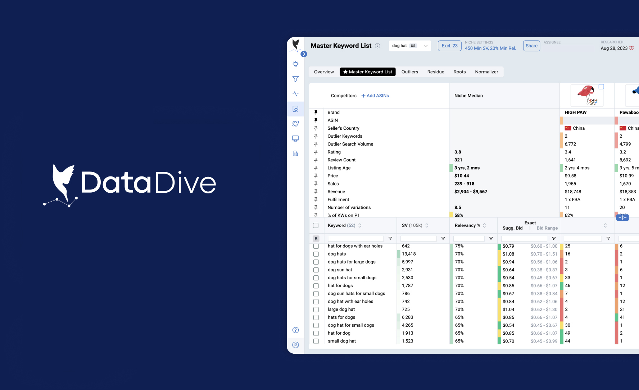Switch to the Overview tab
The width and height of the screenshot is (639, 390).
pyautogui.click(x=324, y=72)
